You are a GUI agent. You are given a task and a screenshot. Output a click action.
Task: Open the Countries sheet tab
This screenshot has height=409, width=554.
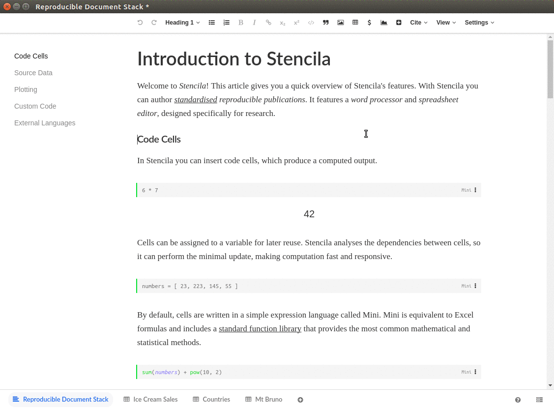tap(211, 400)
